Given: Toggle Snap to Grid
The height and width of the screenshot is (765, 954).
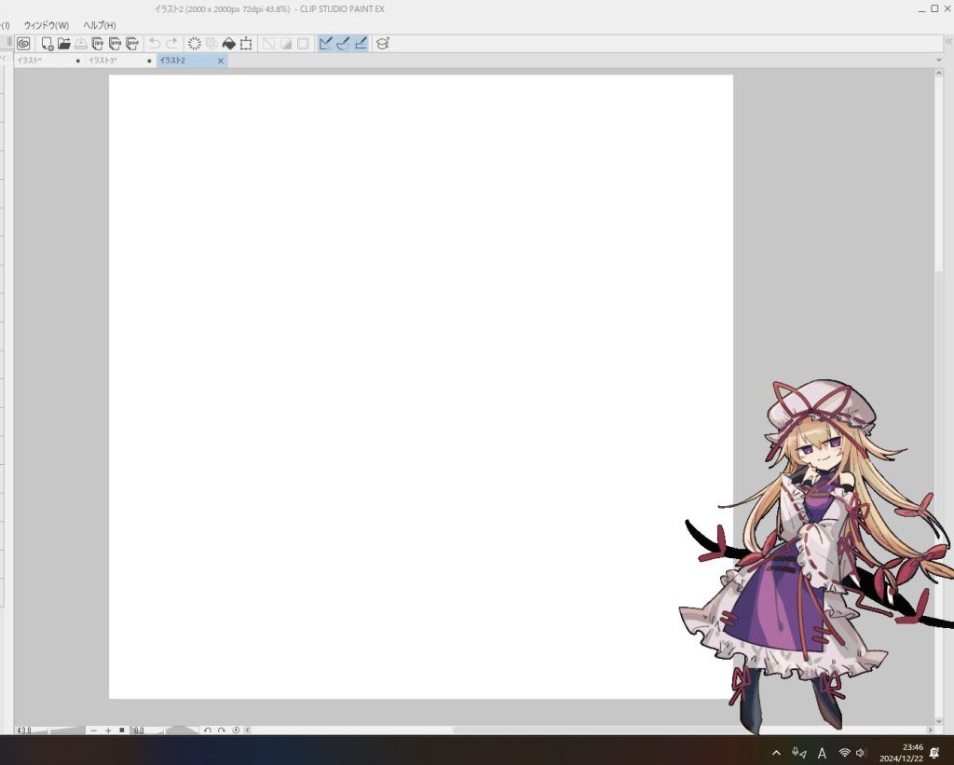Looking at the screenshot, I should tap(361, 43).
